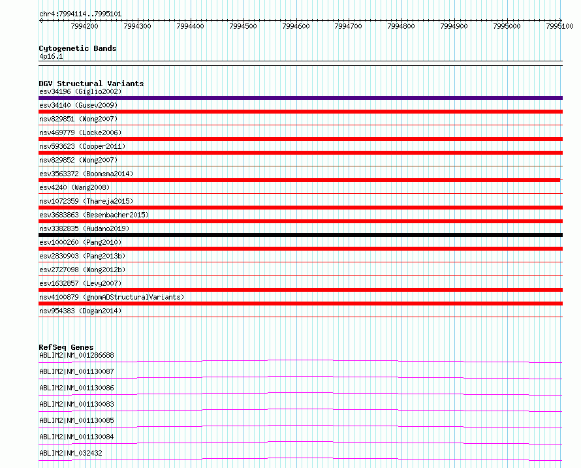Select the Cytogenetic Bands track title
Viewport: 581px width, 468px height.
click(78, 48)
